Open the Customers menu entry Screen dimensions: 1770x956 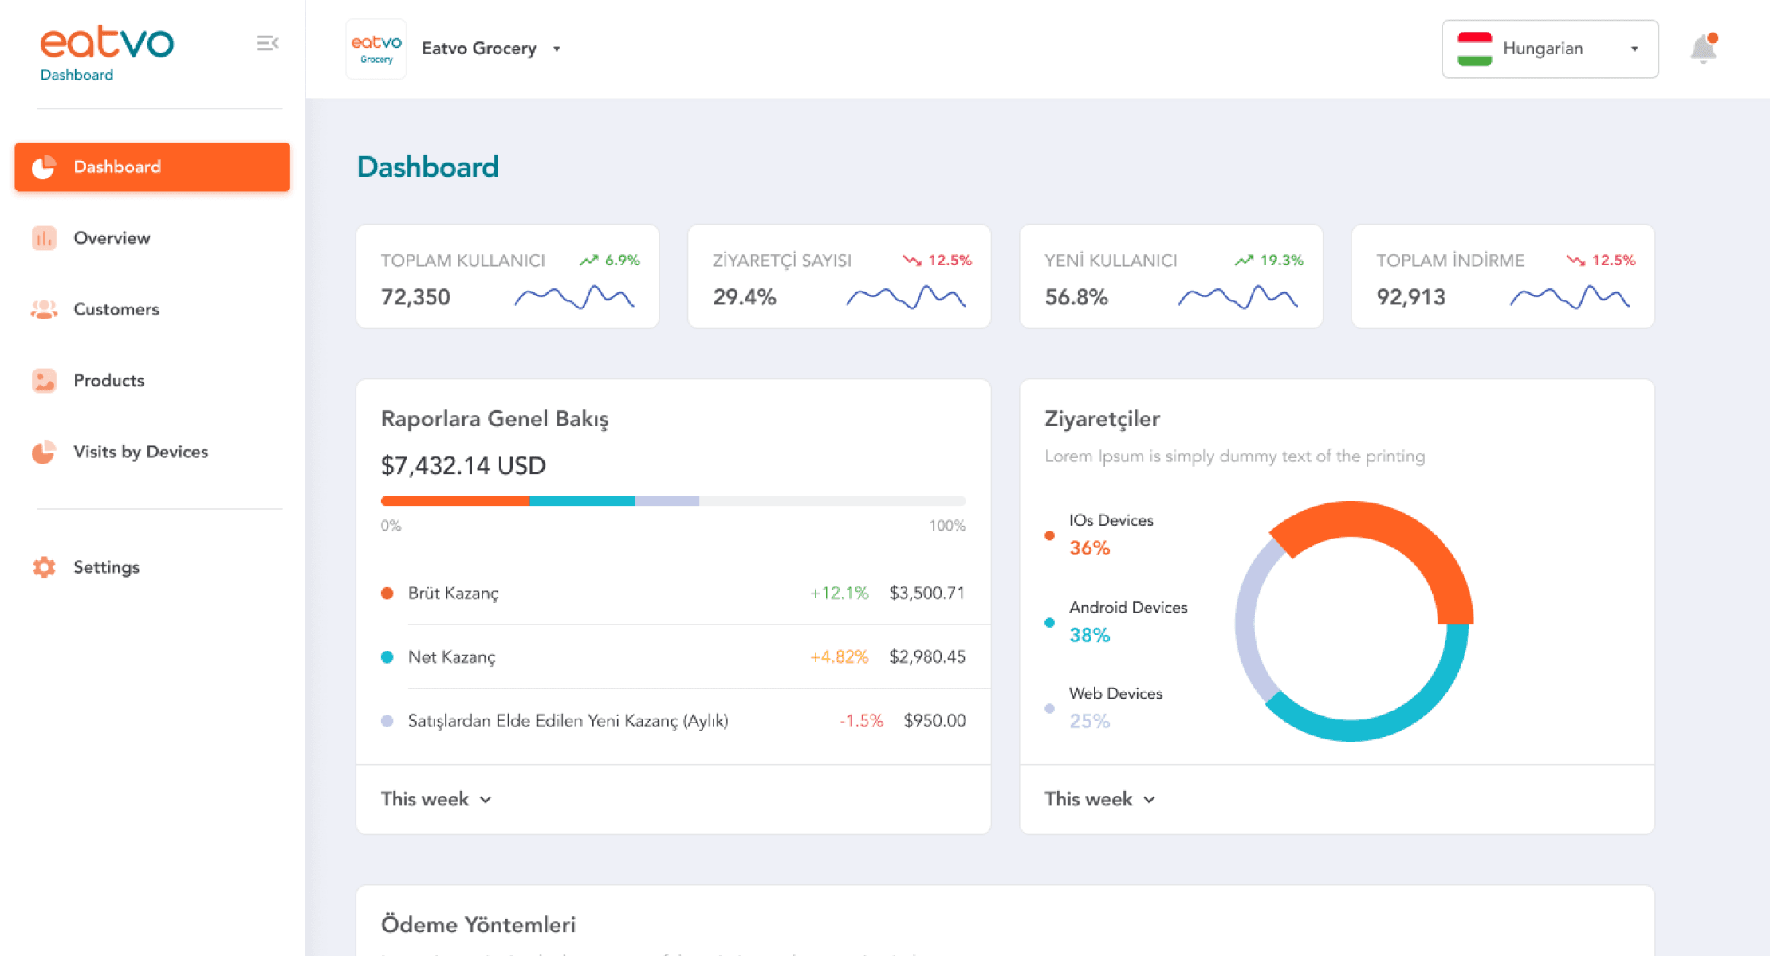point(116,309)
